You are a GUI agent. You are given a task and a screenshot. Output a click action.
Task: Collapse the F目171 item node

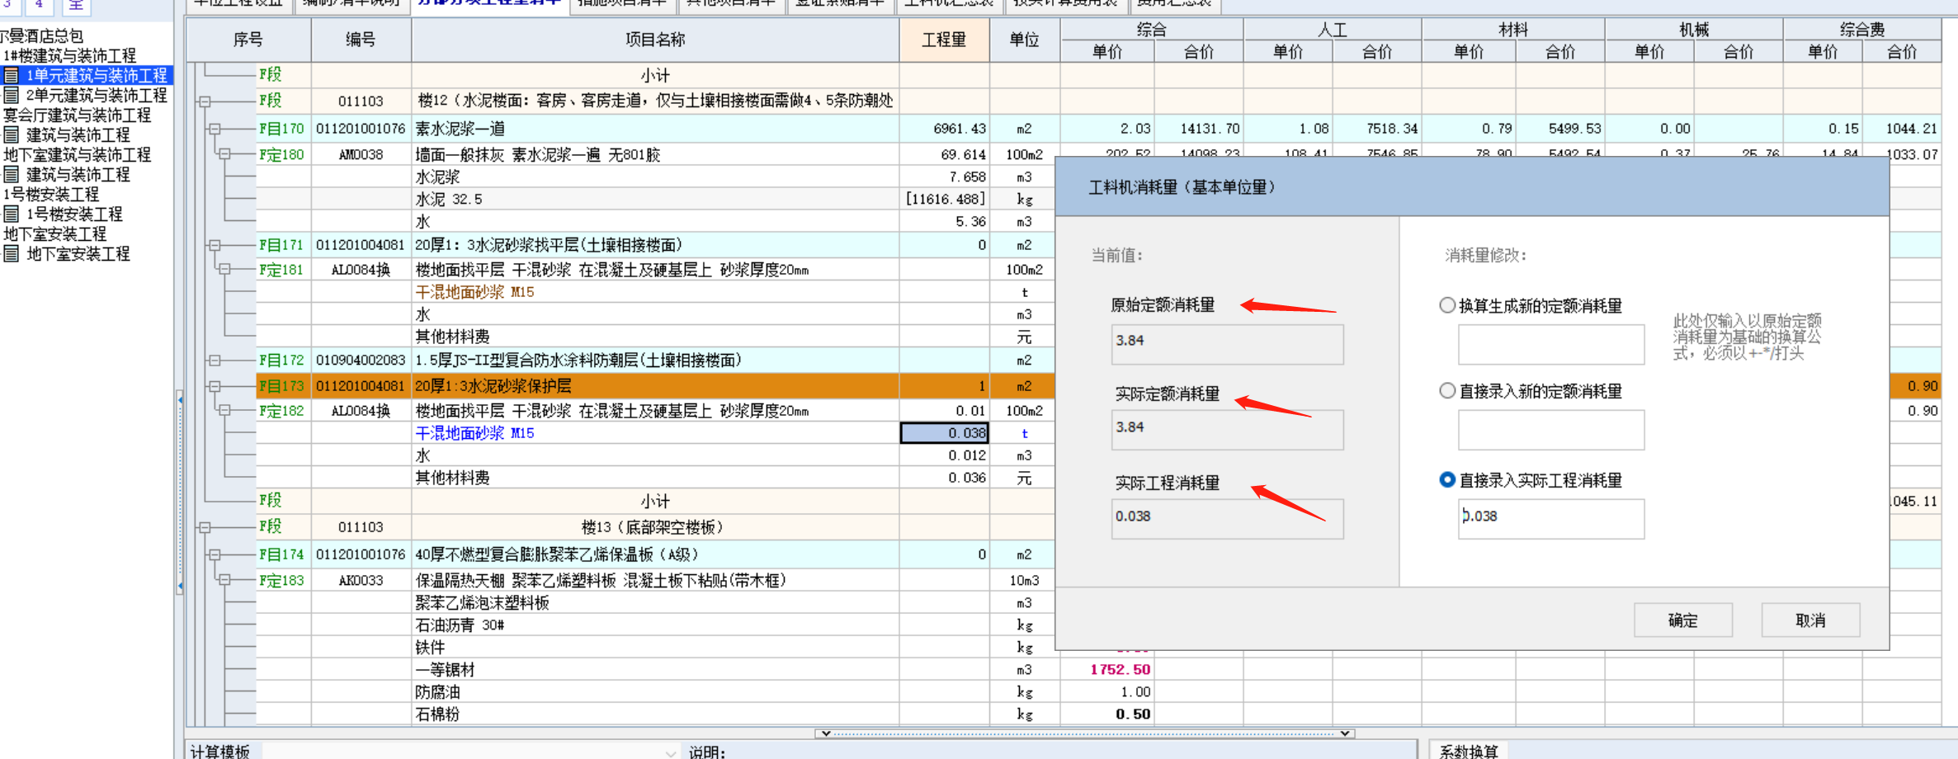215,245
